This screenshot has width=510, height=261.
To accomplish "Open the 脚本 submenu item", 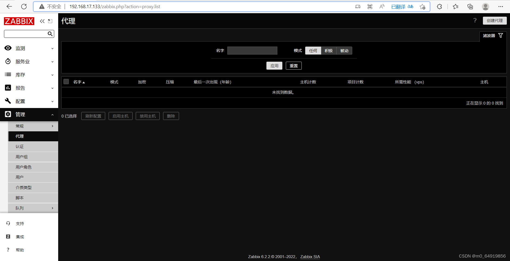I will [33, 198].
